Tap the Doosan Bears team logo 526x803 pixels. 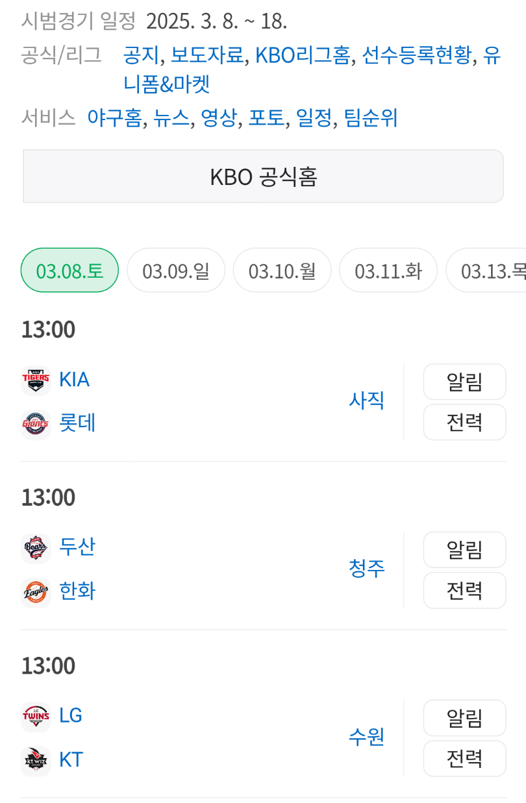(x=36, y=548)
